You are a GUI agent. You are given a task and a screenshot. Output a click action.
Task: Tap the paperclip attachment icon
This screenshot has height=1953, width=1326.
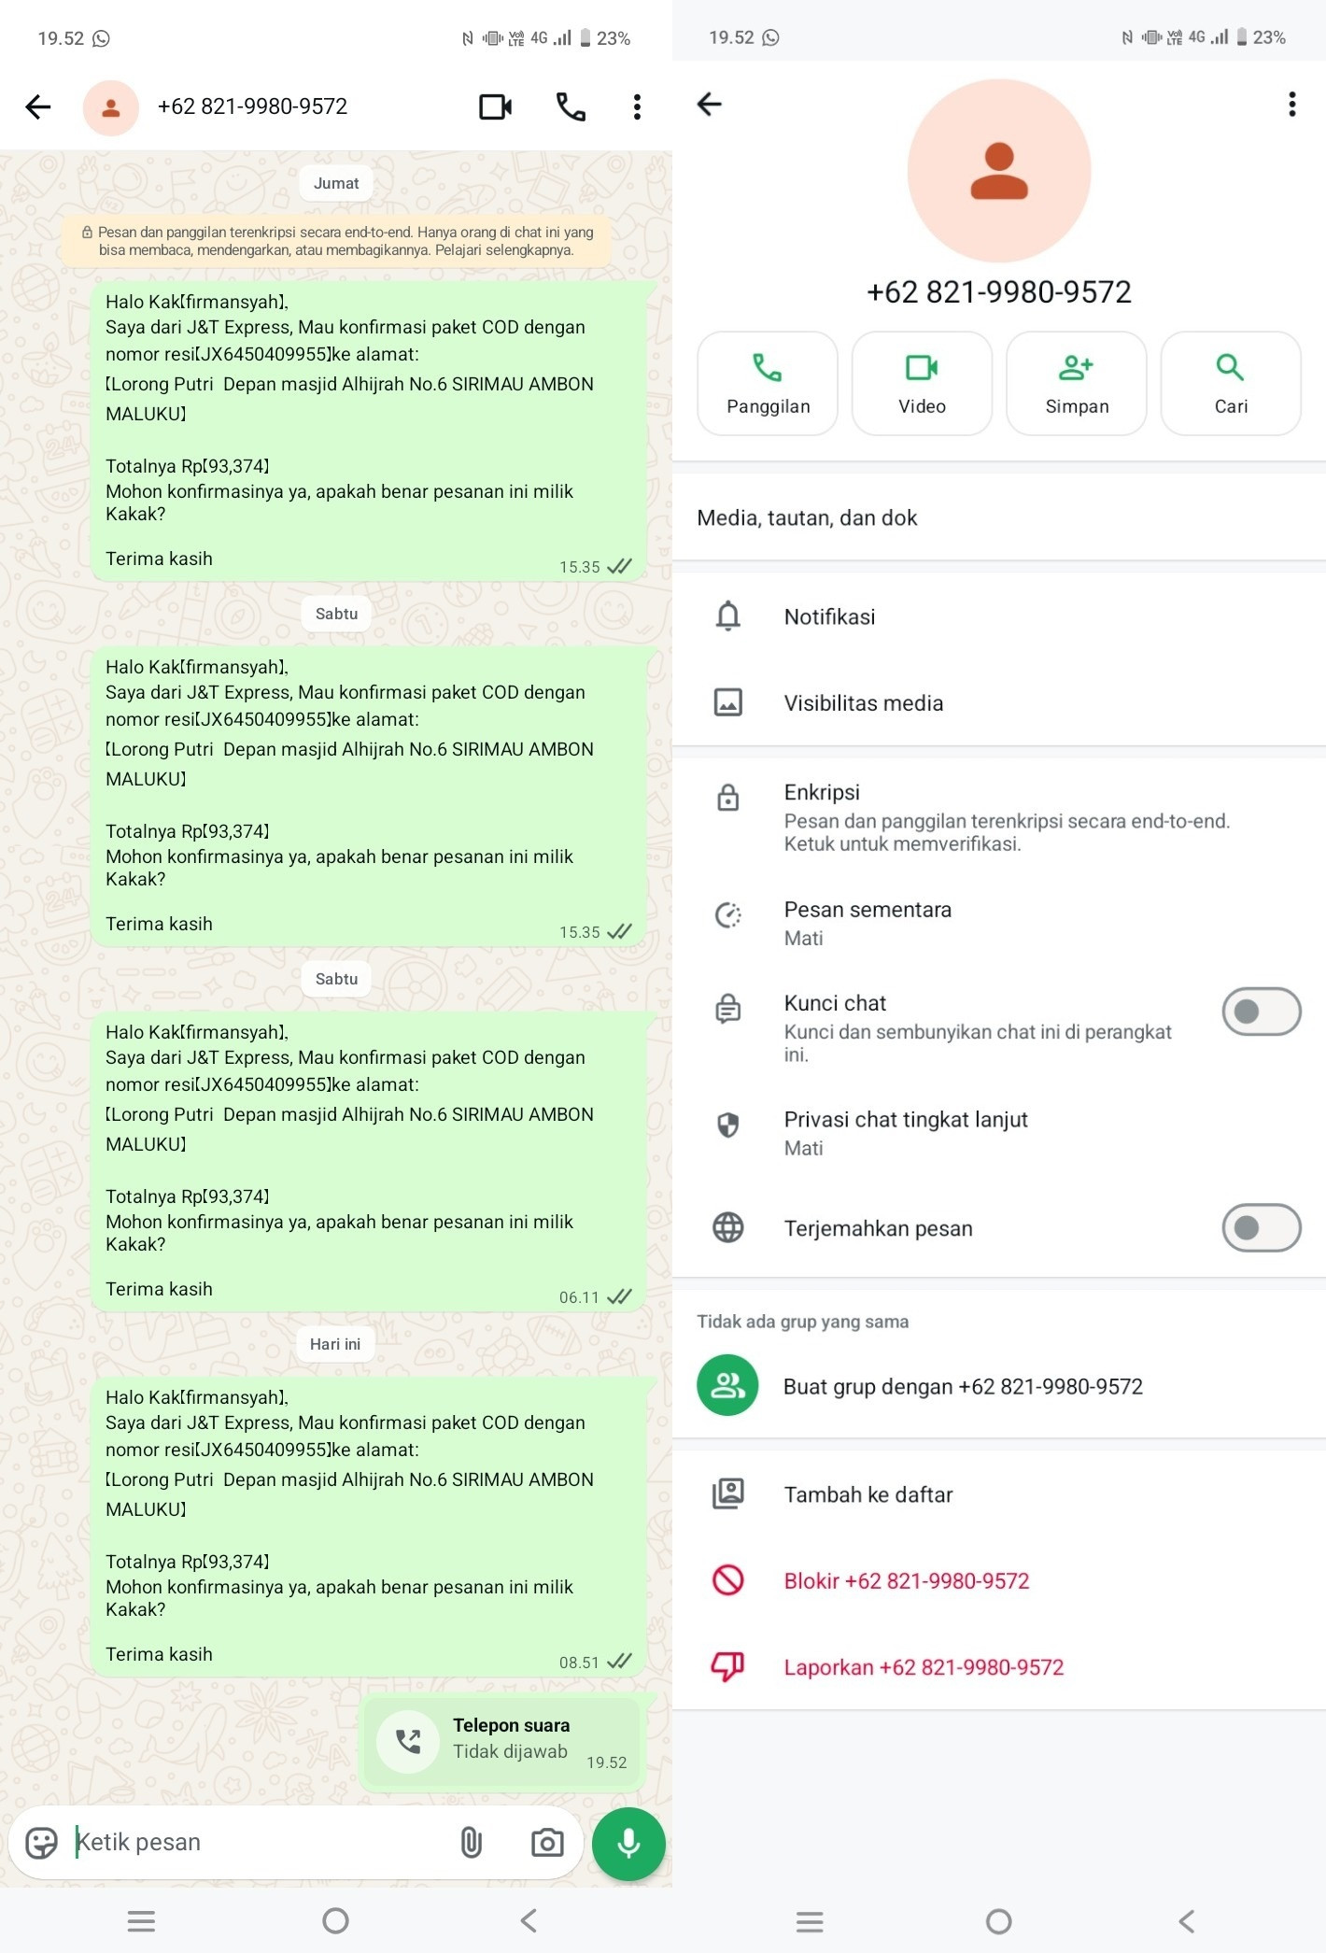tap(472, 1843)
